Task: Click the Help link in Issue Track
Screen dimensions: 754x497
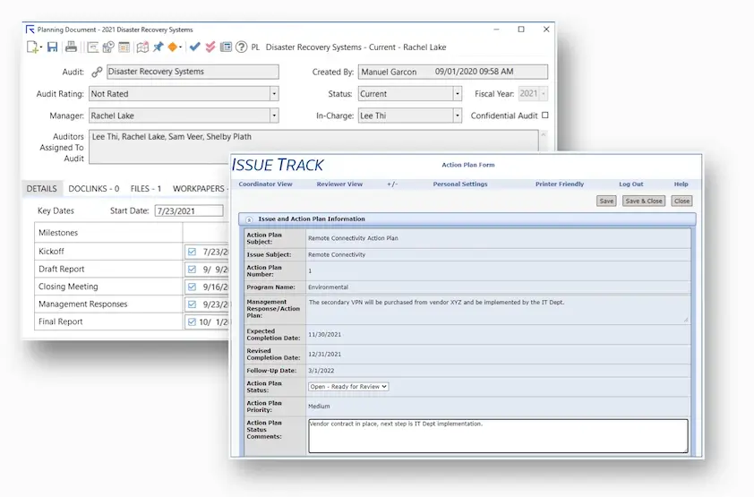Action: click(x=681, y=184)
